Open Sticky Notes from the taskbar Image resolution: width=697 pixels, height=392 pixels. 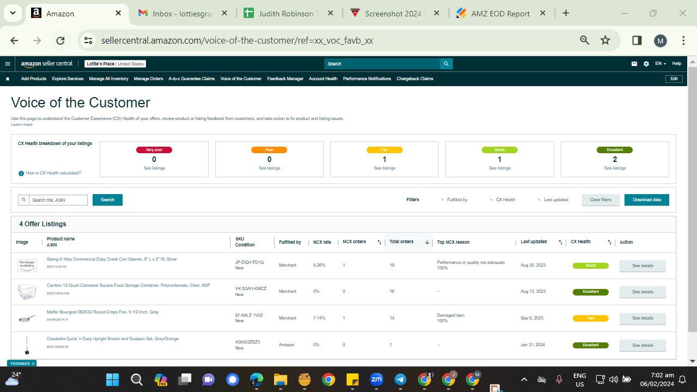point(352,379)
